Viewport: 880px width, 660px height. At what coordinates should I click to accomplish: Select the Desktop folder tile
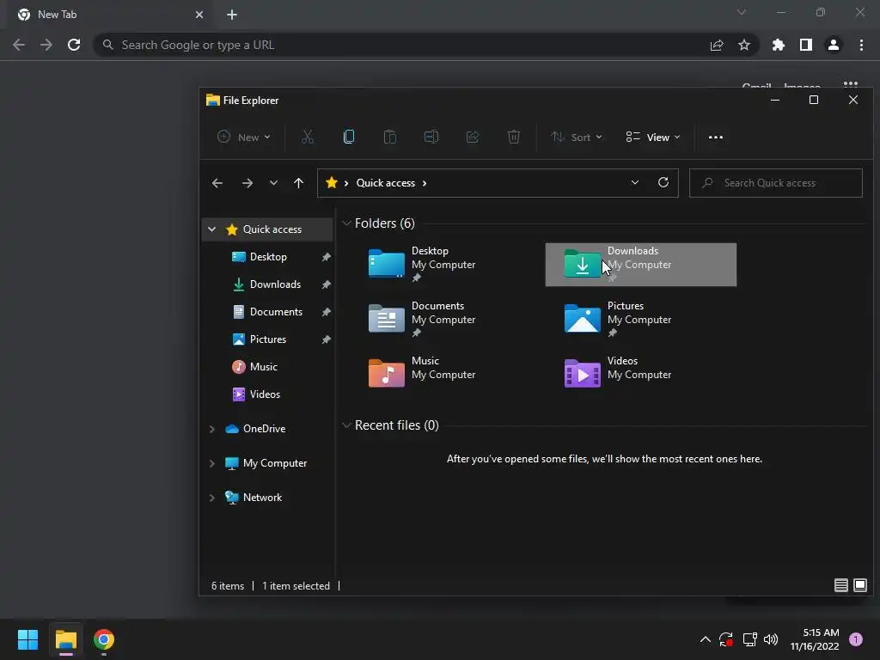pyautogui.click(x=445, y=265)
